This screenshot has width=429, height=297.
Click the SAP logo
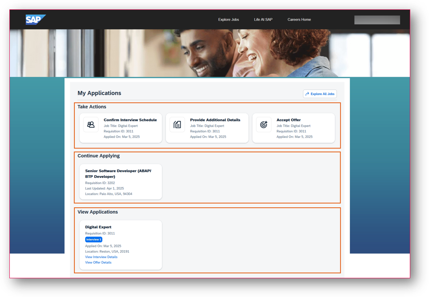[x=36, y=20]
